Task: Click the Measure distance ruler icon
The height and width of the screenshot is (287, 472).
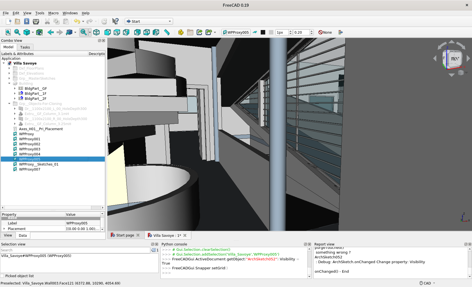Action: [x=167, y=32]
